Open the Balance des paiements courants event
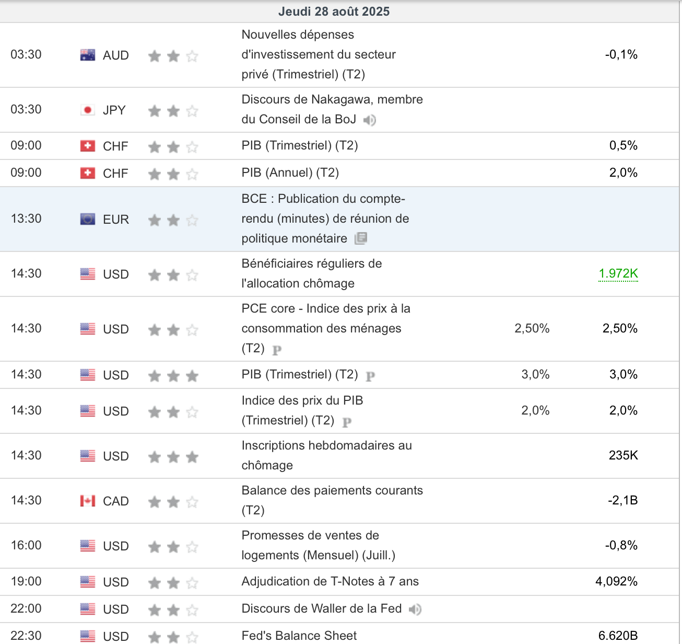Screen dimensions: 682x644 332,500
